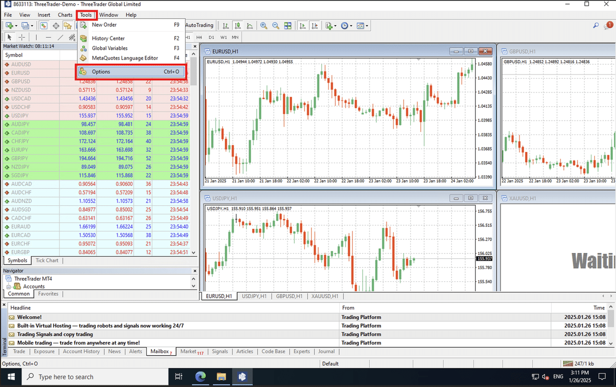Choose Options in the Tools menu
The width and height of the screenshot is (616, 387).
click(131, 72)
